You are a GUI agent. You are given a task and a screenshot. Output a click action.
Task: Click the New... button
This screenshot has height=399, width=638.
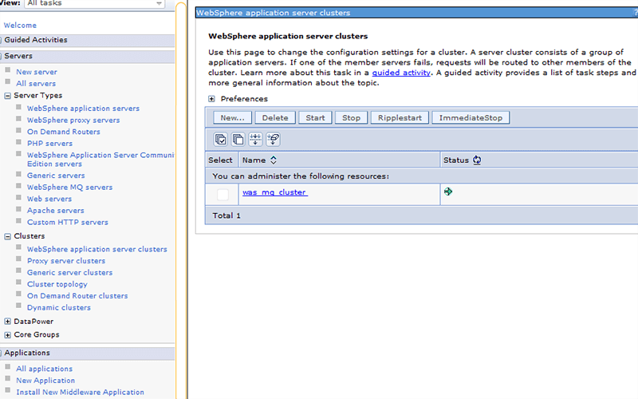(x=232, y=117)
